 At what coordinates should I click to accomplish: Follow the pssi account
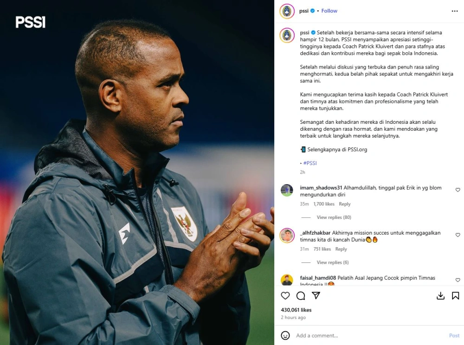click(x=329, y=11)
